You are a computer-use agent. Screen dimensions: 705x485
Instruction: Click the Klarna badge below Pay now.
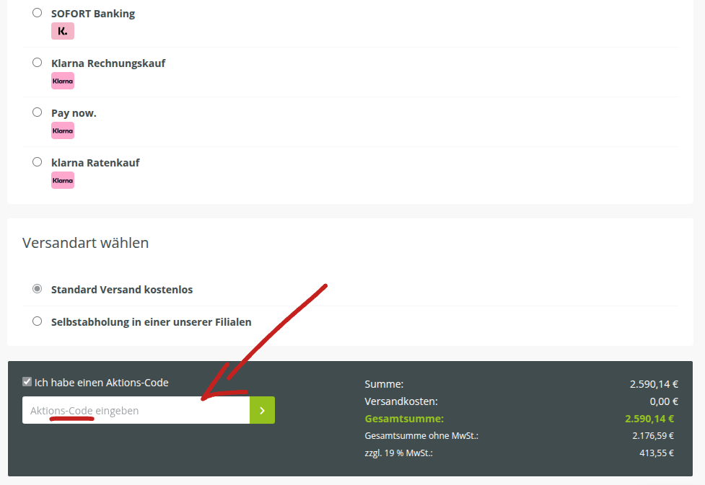click(x=62, y=130)
